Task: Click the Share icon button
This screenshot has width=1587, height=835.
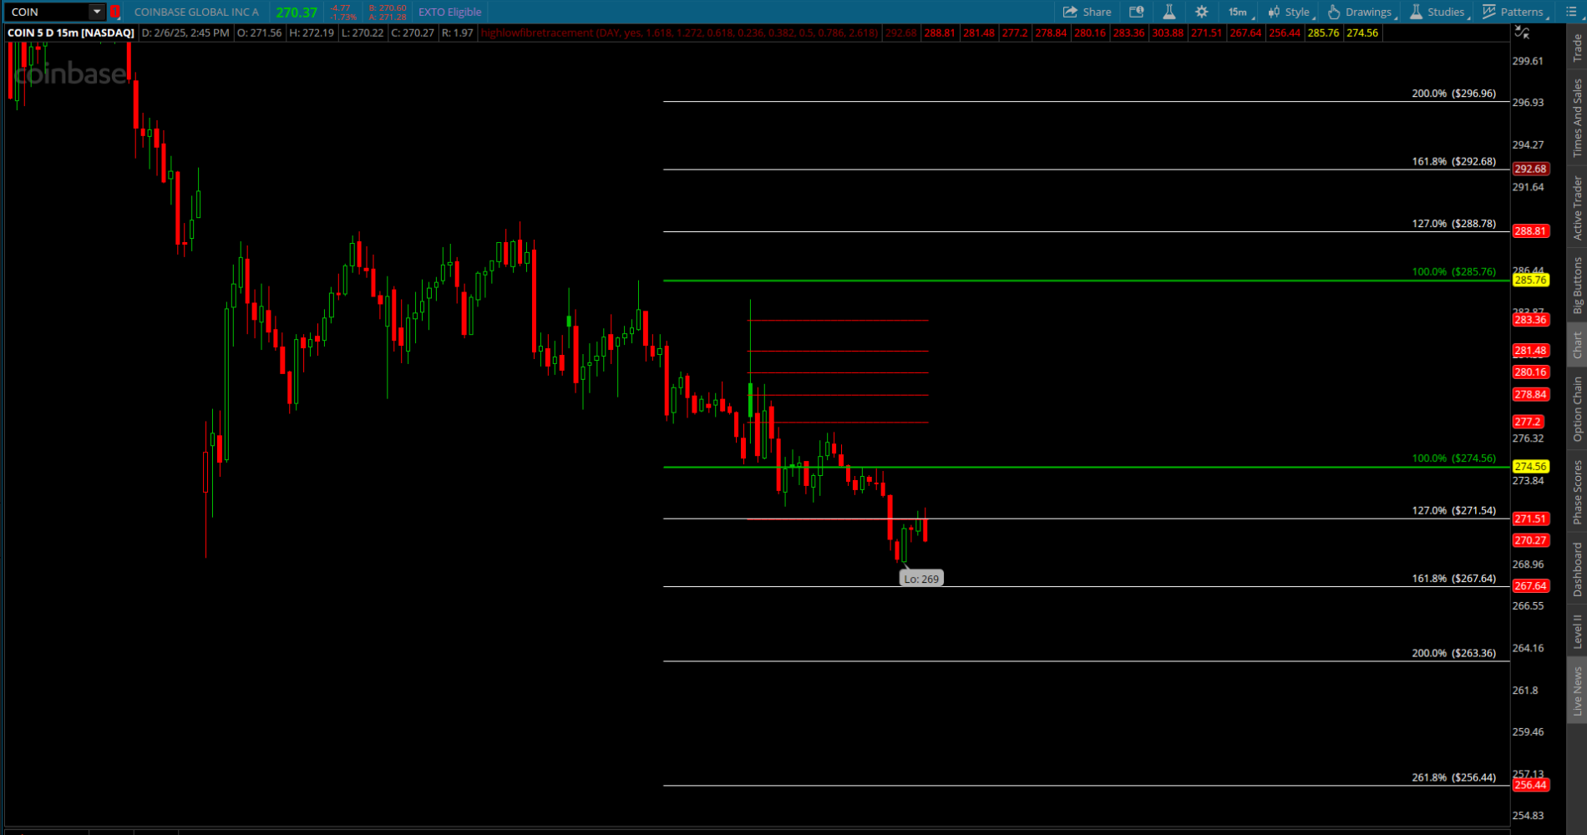Action: [1087, 12]
